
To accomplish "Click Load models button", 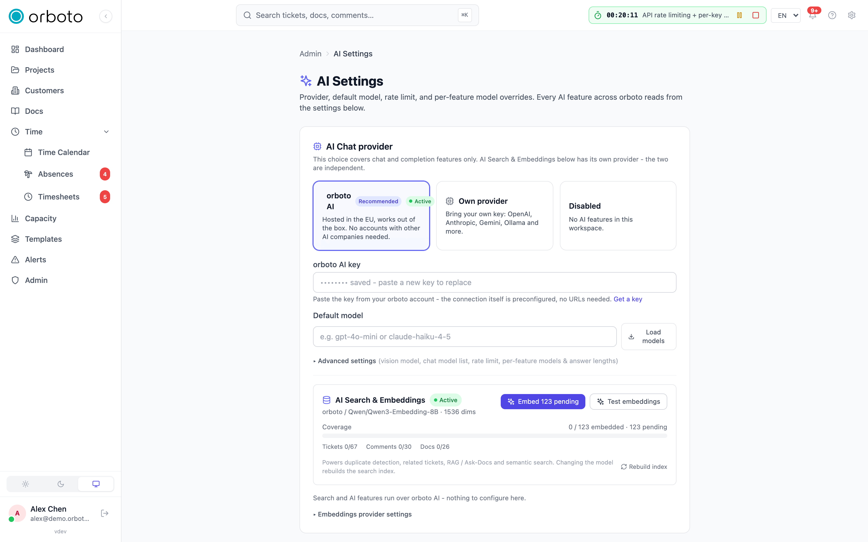I will click(x=649, y=337).
